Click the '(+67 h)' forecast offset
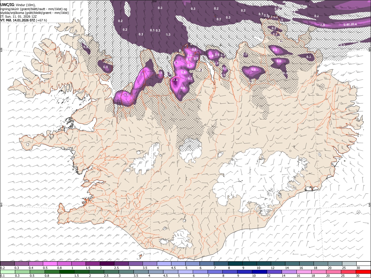The image size is (371, 278). [x=41, y=20]
